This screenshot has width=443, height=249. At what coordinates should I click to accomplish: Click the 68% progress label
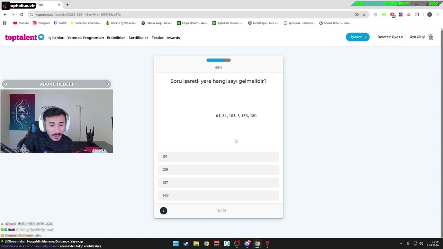(x=218, y=67)
